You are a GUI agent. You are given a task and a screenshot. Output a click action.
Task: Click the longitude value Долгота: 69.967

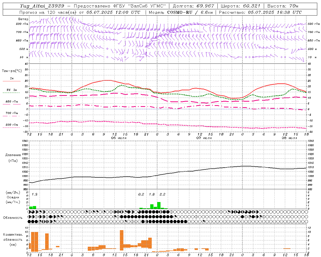click(194, 6)
